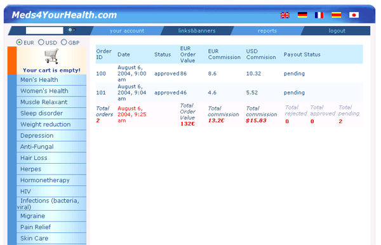The height and width of the screenshot is (245, 381).
Task: Click the Order ID column header
Action: [x=104, y=54]
